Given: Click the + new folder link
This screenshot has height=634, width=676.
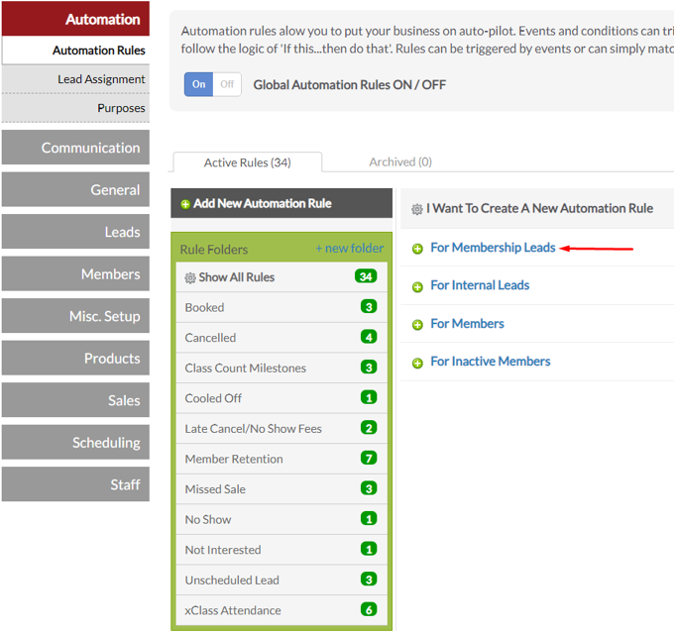Looking at the screenshot, I should [x=349, y=249].
